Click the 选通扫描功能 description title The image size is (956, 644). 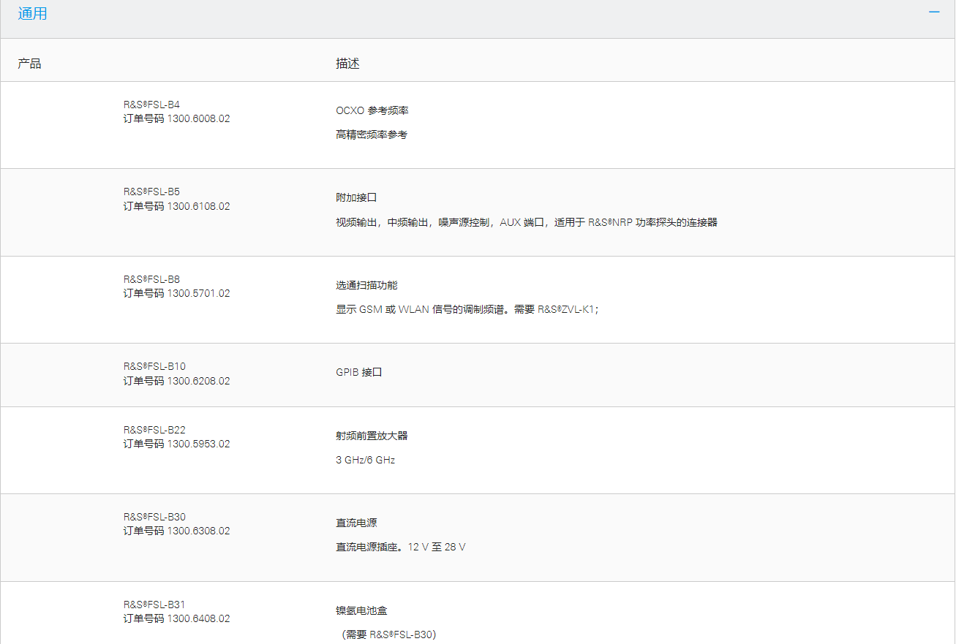point(366,285)
